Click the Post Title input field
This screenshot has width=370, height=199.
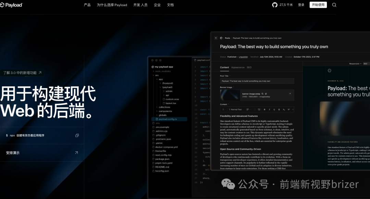point(257,81)
